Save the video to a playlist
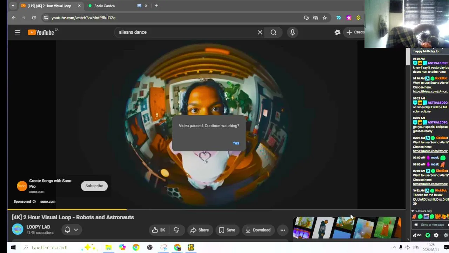The image size is (449, 253). [x=227, y=230]
